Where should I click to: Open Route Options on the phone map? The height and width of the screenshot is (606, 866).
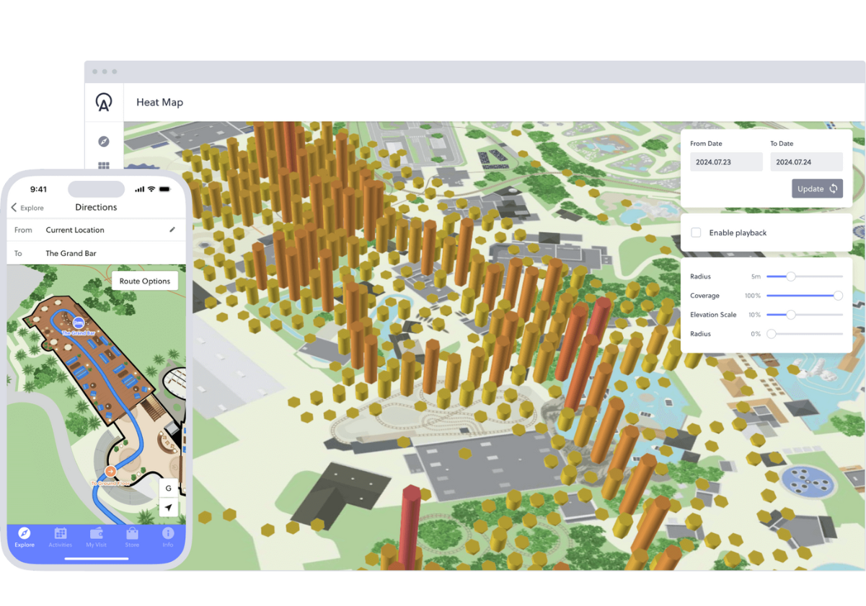pos(145,281)
